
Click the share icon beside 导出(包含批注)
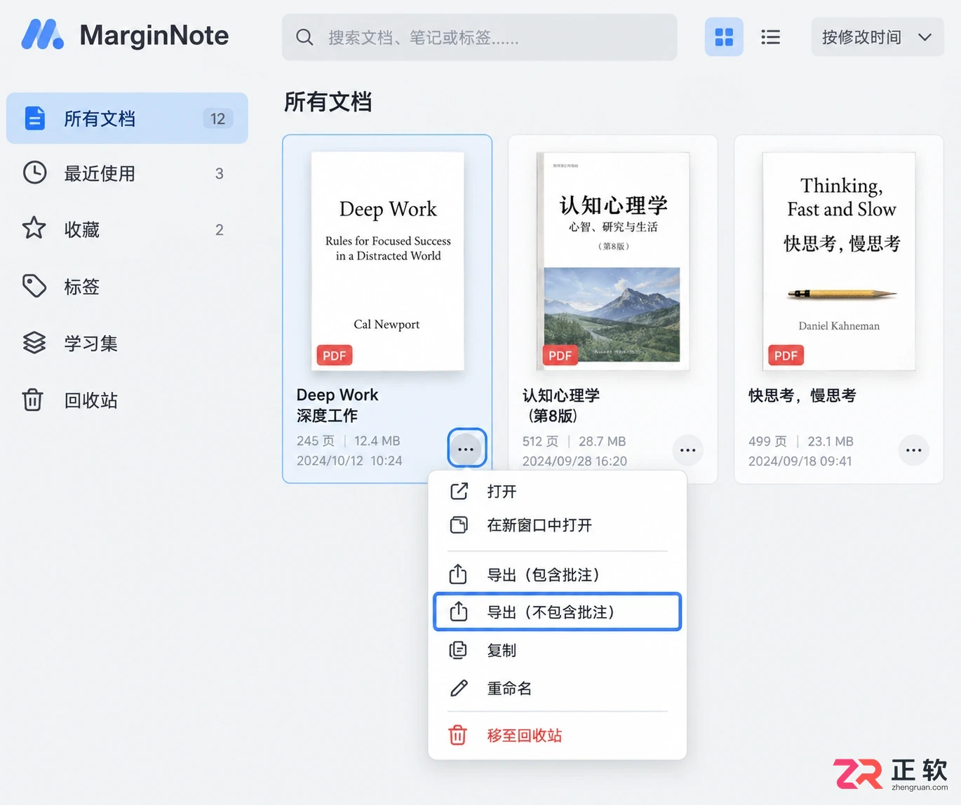458,574
